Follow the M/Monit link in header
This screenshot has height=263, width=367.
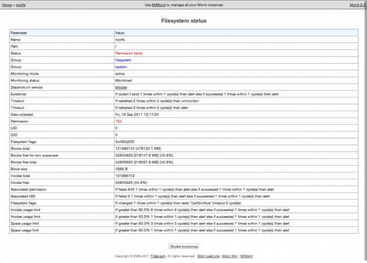tap(159, 5)
